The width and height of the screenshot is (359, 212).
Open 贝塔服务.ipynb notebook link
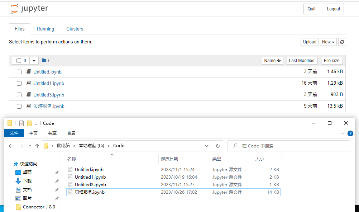click(49, 106)
